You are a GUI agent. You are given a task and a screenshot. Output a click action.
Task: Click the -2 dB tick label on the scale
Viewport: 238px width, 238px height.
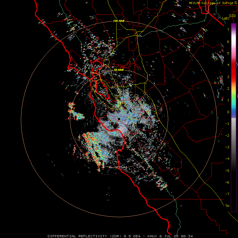tap(227, 136)
